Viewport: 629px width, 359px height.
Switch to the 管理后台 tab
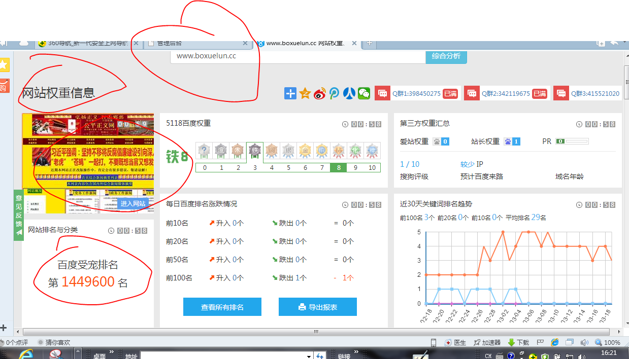click(x=197, y=43)
